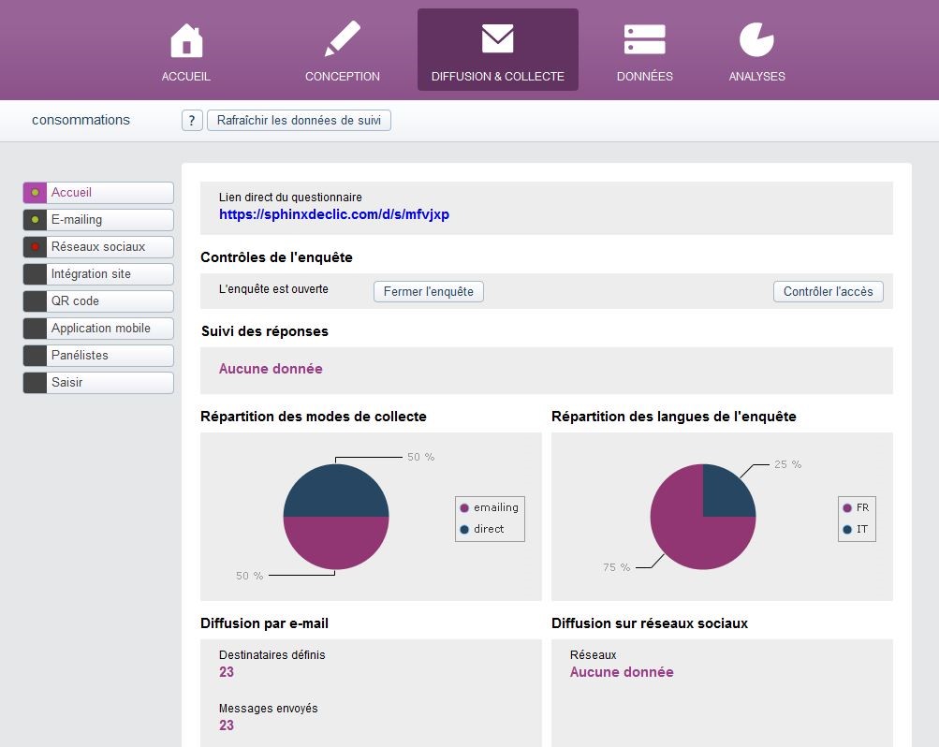Image resolution: width=939 pixels, height=747 pixels.
Task: Open the sphinxdeclic.com questionnaire link
Action: [334, 214]
